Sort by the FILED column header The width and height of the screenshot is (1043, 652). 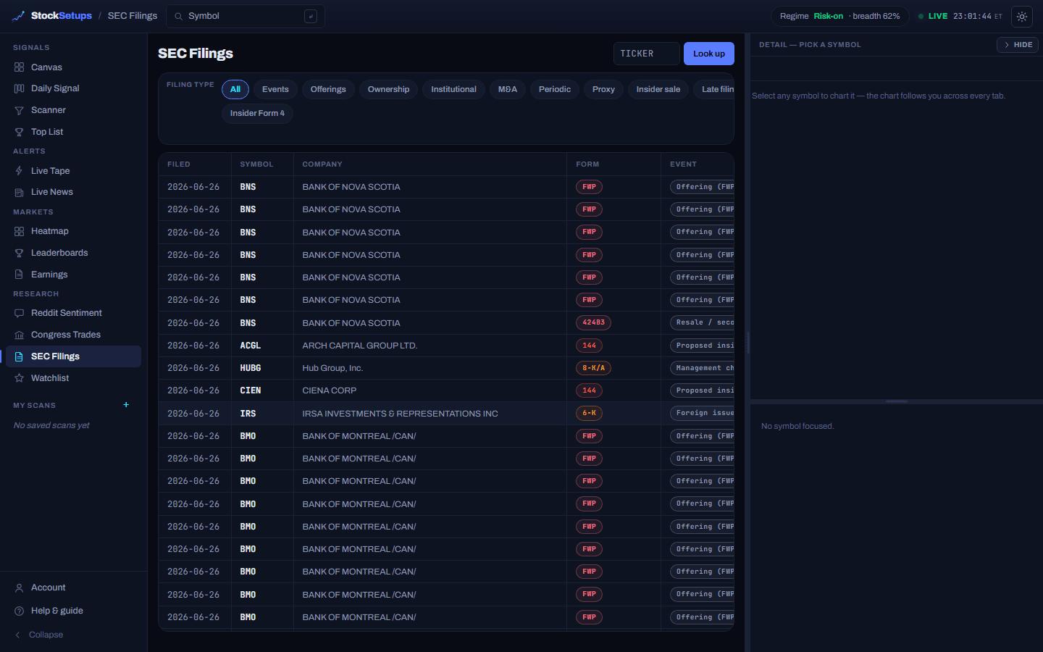[179, 164]
